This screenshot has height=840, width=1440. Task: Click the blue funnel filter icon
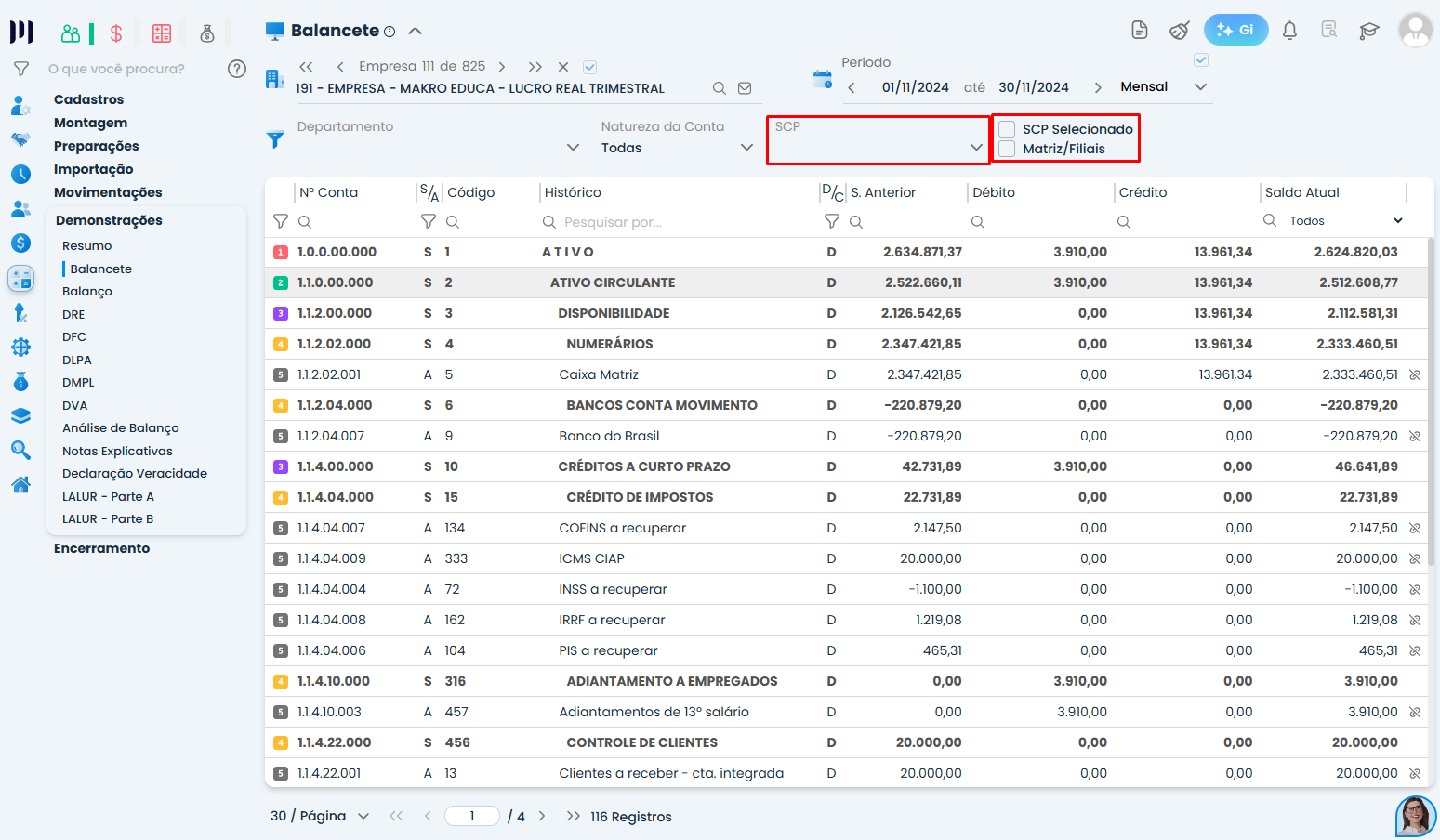pos(275,140)
